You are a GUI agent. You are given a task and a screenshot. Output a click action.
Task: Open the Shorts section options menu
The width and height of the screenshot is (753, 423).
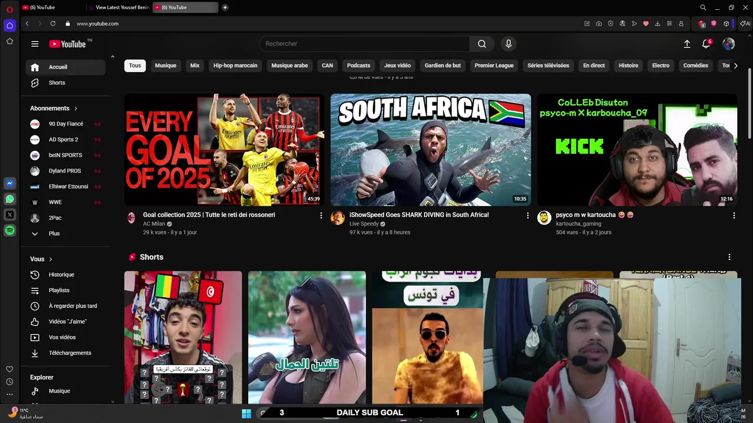pos(729,257)
